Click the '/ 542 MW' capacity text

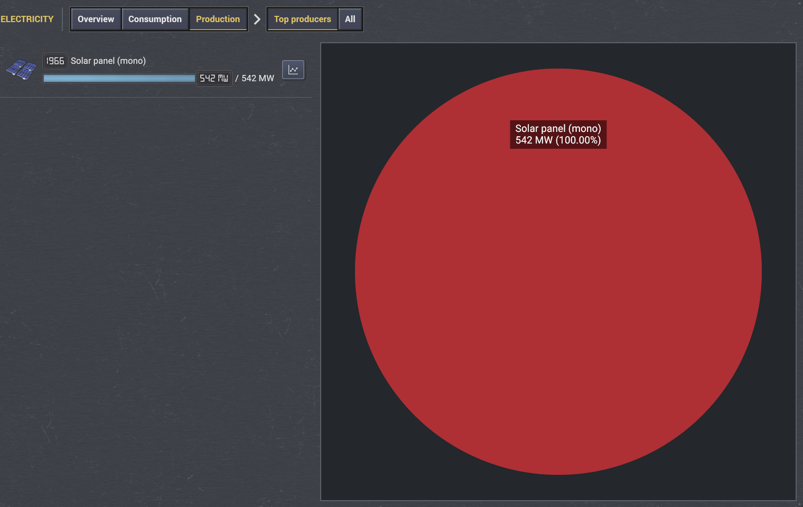point(255,78)
